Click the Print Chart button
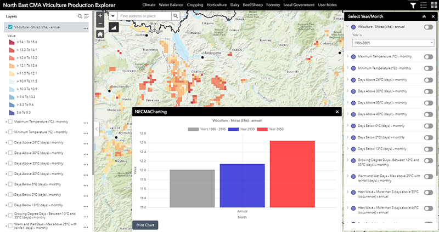Image resolution: width=439 pixels, height=232 pixels. click(x=145, y=225)
